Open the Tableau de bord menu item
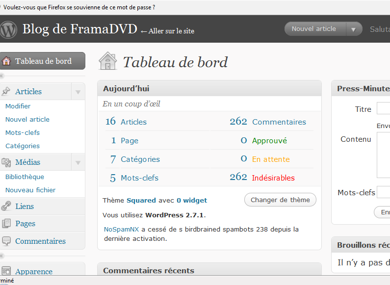Viewport: 390px width, 285px height. pos(43,61)
